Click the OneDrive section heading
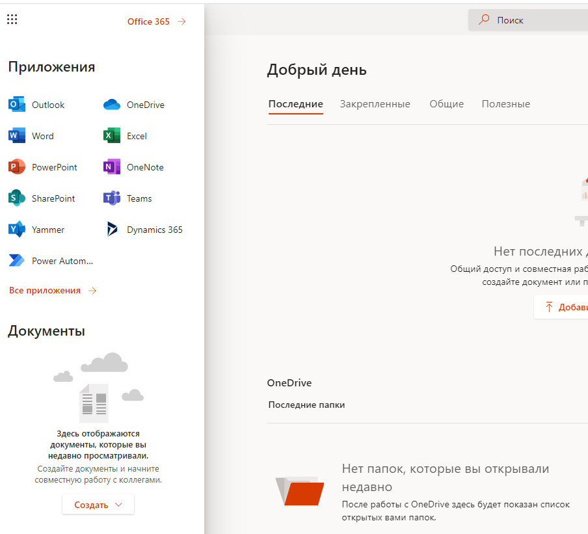This screenshot has width=588, height=534. [x=289, y=383]
